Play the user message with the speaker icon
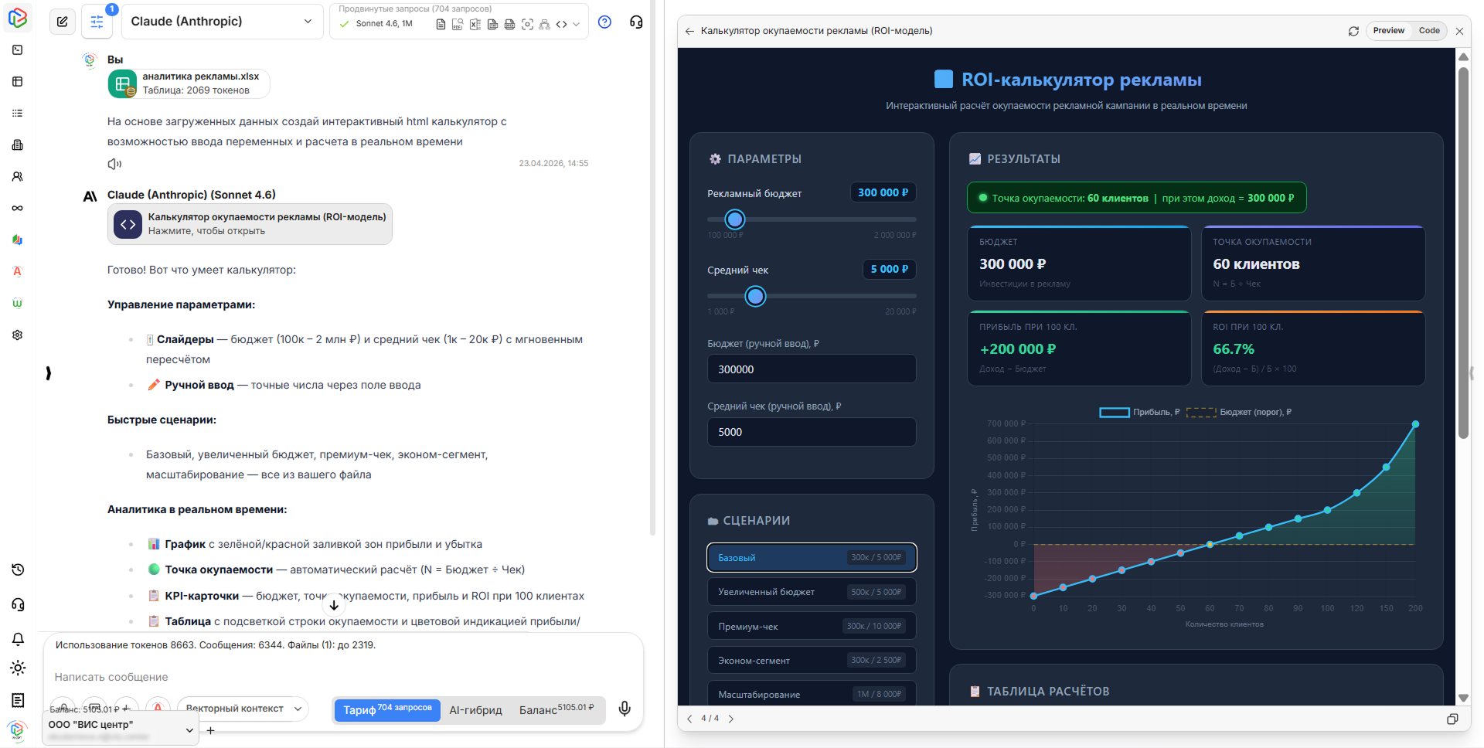Screen dimensions: 1484x748 114,164
